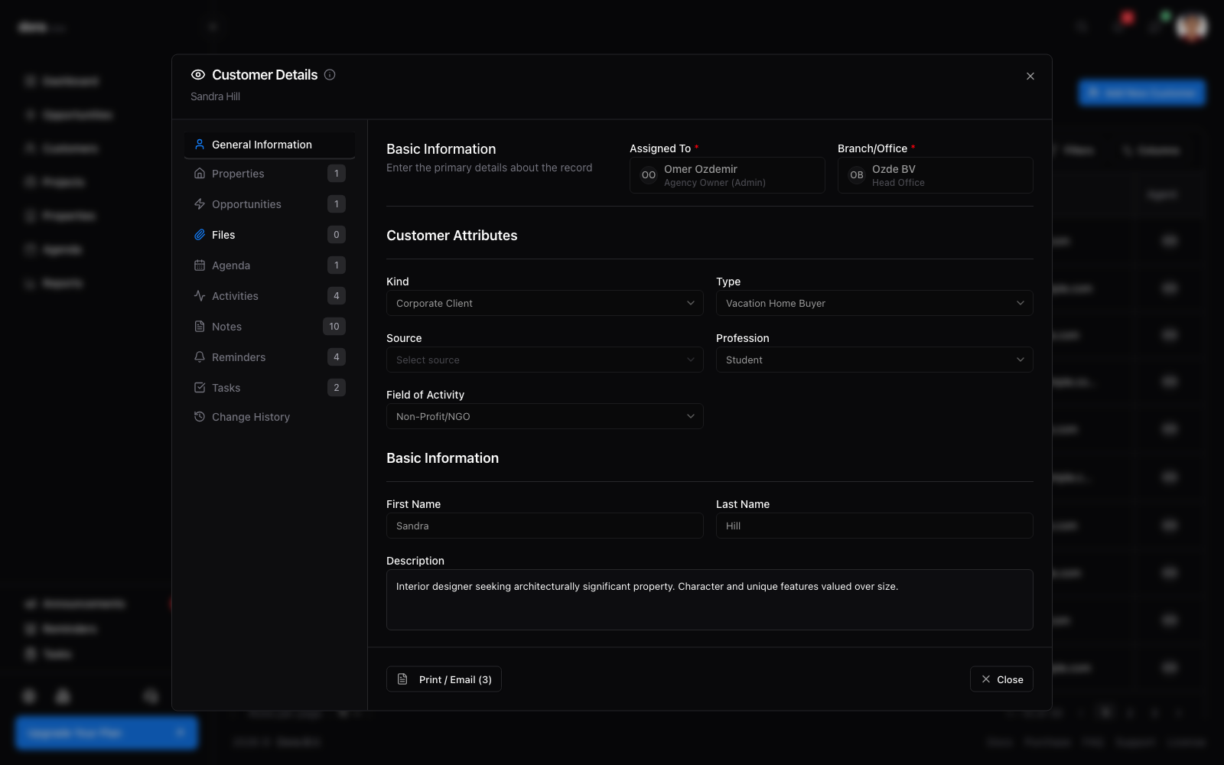Switch to the Properties tab
Image resolution: width=1224 pixels, height=765 pixels.
269,174
